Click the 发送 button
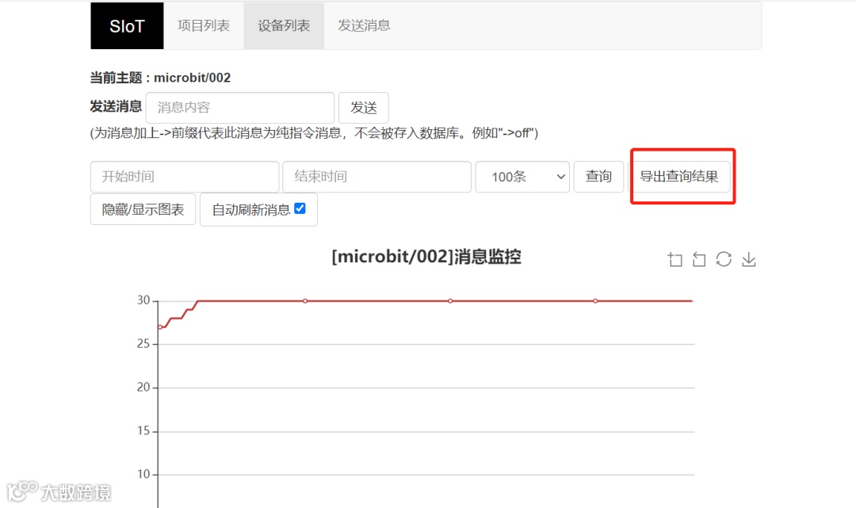Viewport: 856px width, 508px height. 364,108
